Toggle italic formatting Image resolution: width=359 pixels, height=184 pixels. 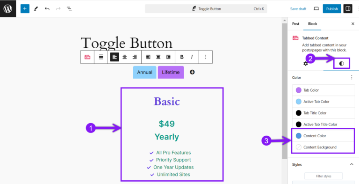(x=192, y=57)
